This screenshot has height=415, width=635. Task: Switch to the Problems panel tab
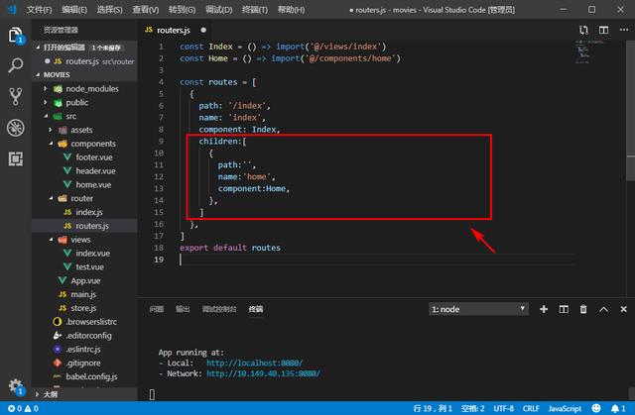click(x=157, y=309)
